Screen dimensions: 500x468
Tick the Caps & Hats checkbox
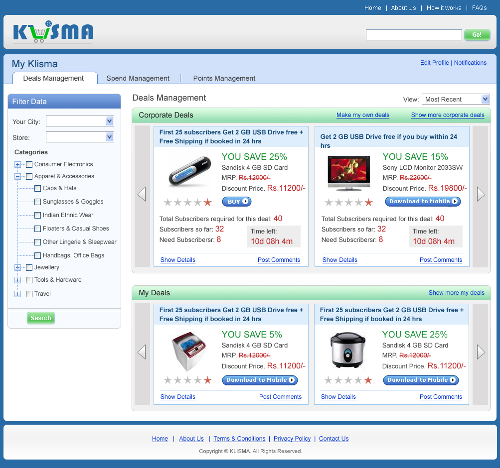click(37, 189)
